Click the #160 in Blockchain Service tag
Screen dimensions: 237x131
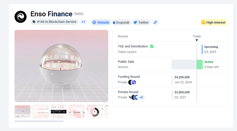[54, 22]
